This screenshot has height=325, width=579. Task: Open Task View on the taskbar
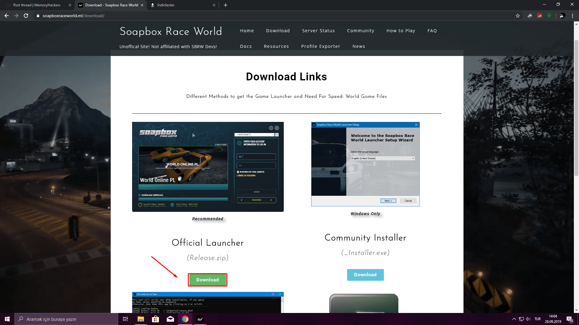125,319
